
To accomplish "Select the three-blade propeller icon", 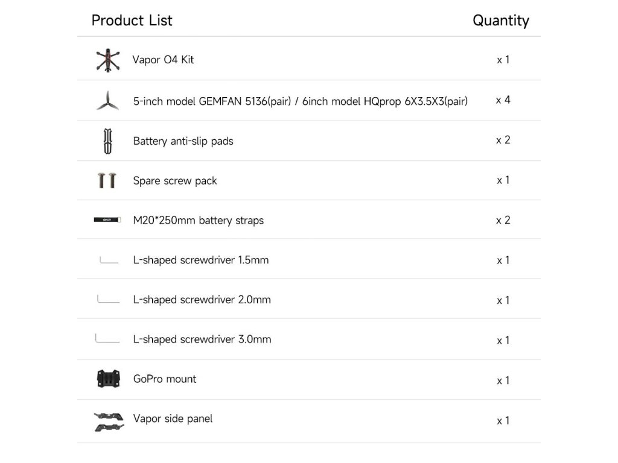I will click(107, 100).
